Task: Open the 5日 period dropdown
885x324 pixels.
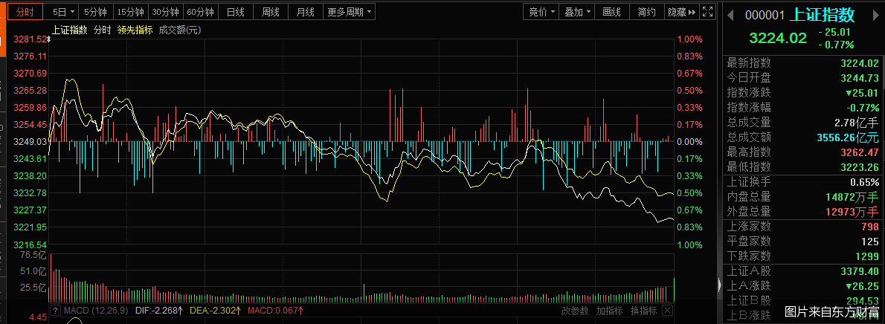Action: pos(63,12)
